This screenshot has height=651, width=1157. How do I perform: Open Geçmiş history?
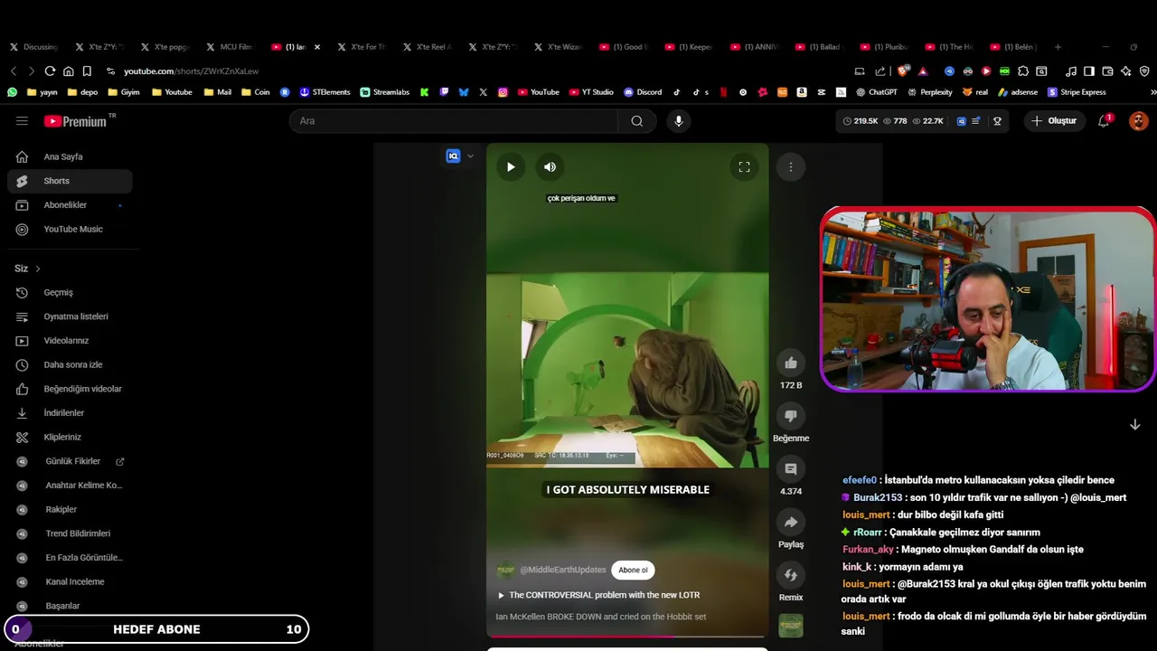[70, 292]
